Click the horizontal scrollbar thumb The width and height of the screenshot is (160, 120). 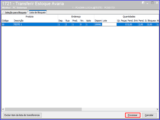43,109
